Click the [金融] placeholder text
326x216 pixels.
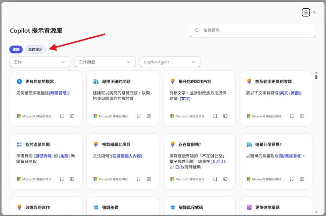pos(64,156)
